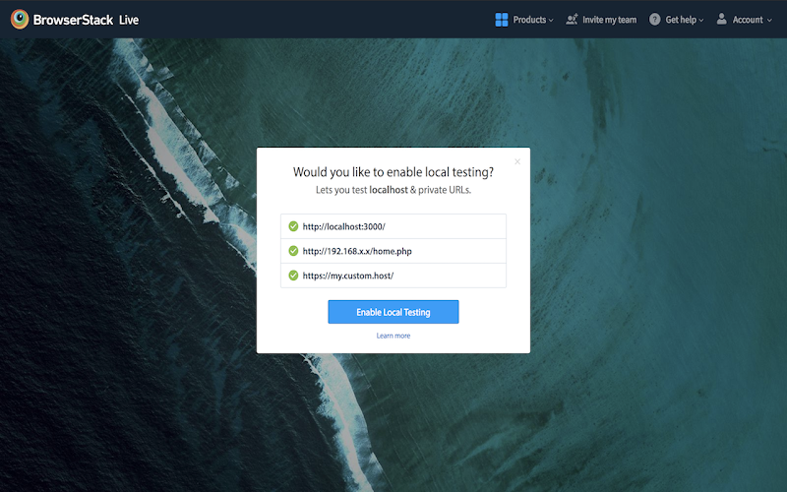Click the 'Would you like to enable local testing?' heading

coord(393,172)
